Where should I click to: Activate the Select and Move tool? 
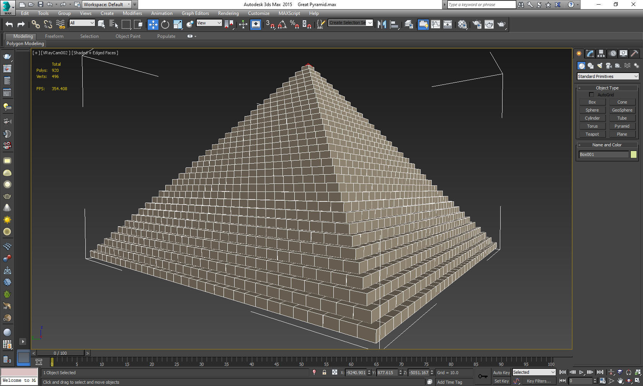point(153,24)
